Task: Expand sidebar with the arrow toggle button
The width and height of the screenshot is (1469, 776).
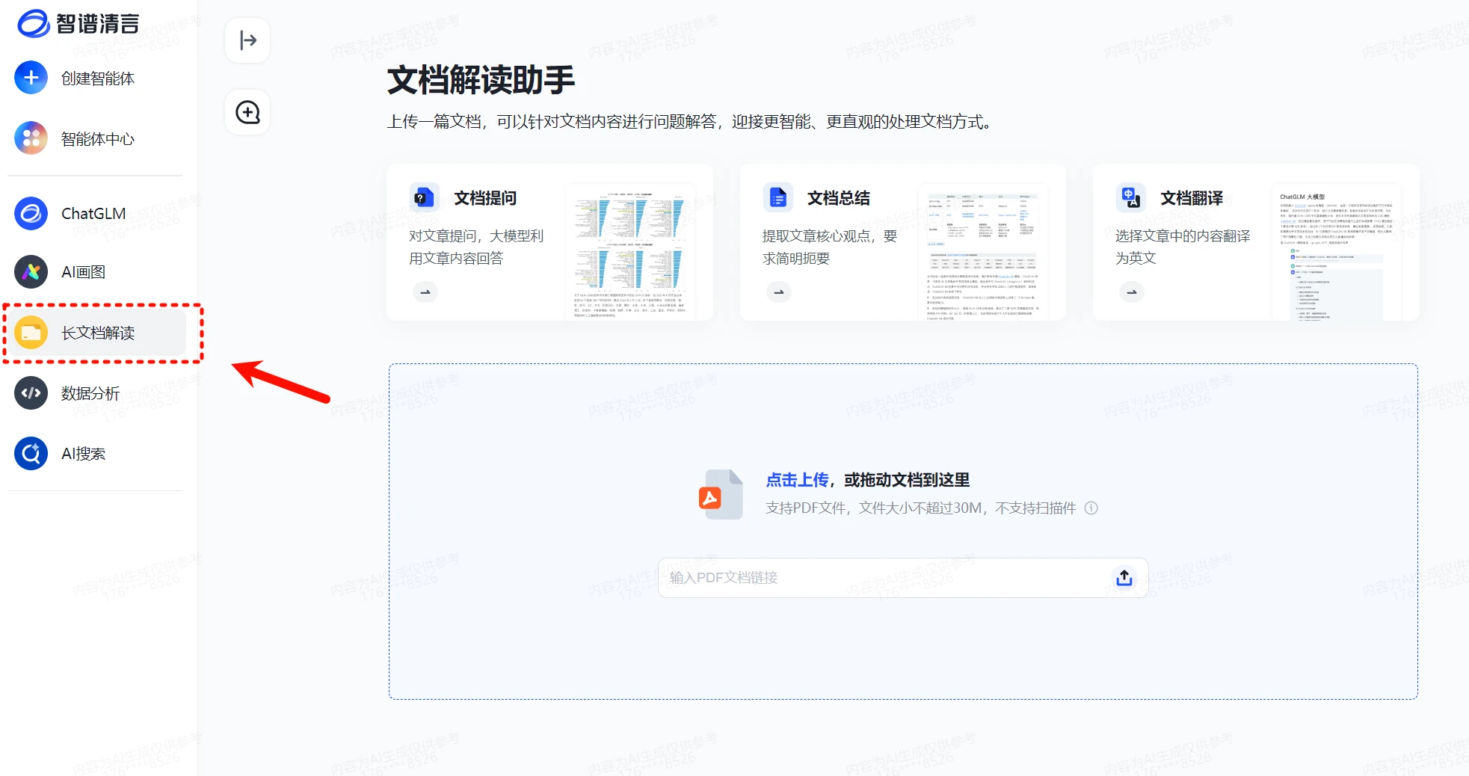Action: tap(247, 40)
